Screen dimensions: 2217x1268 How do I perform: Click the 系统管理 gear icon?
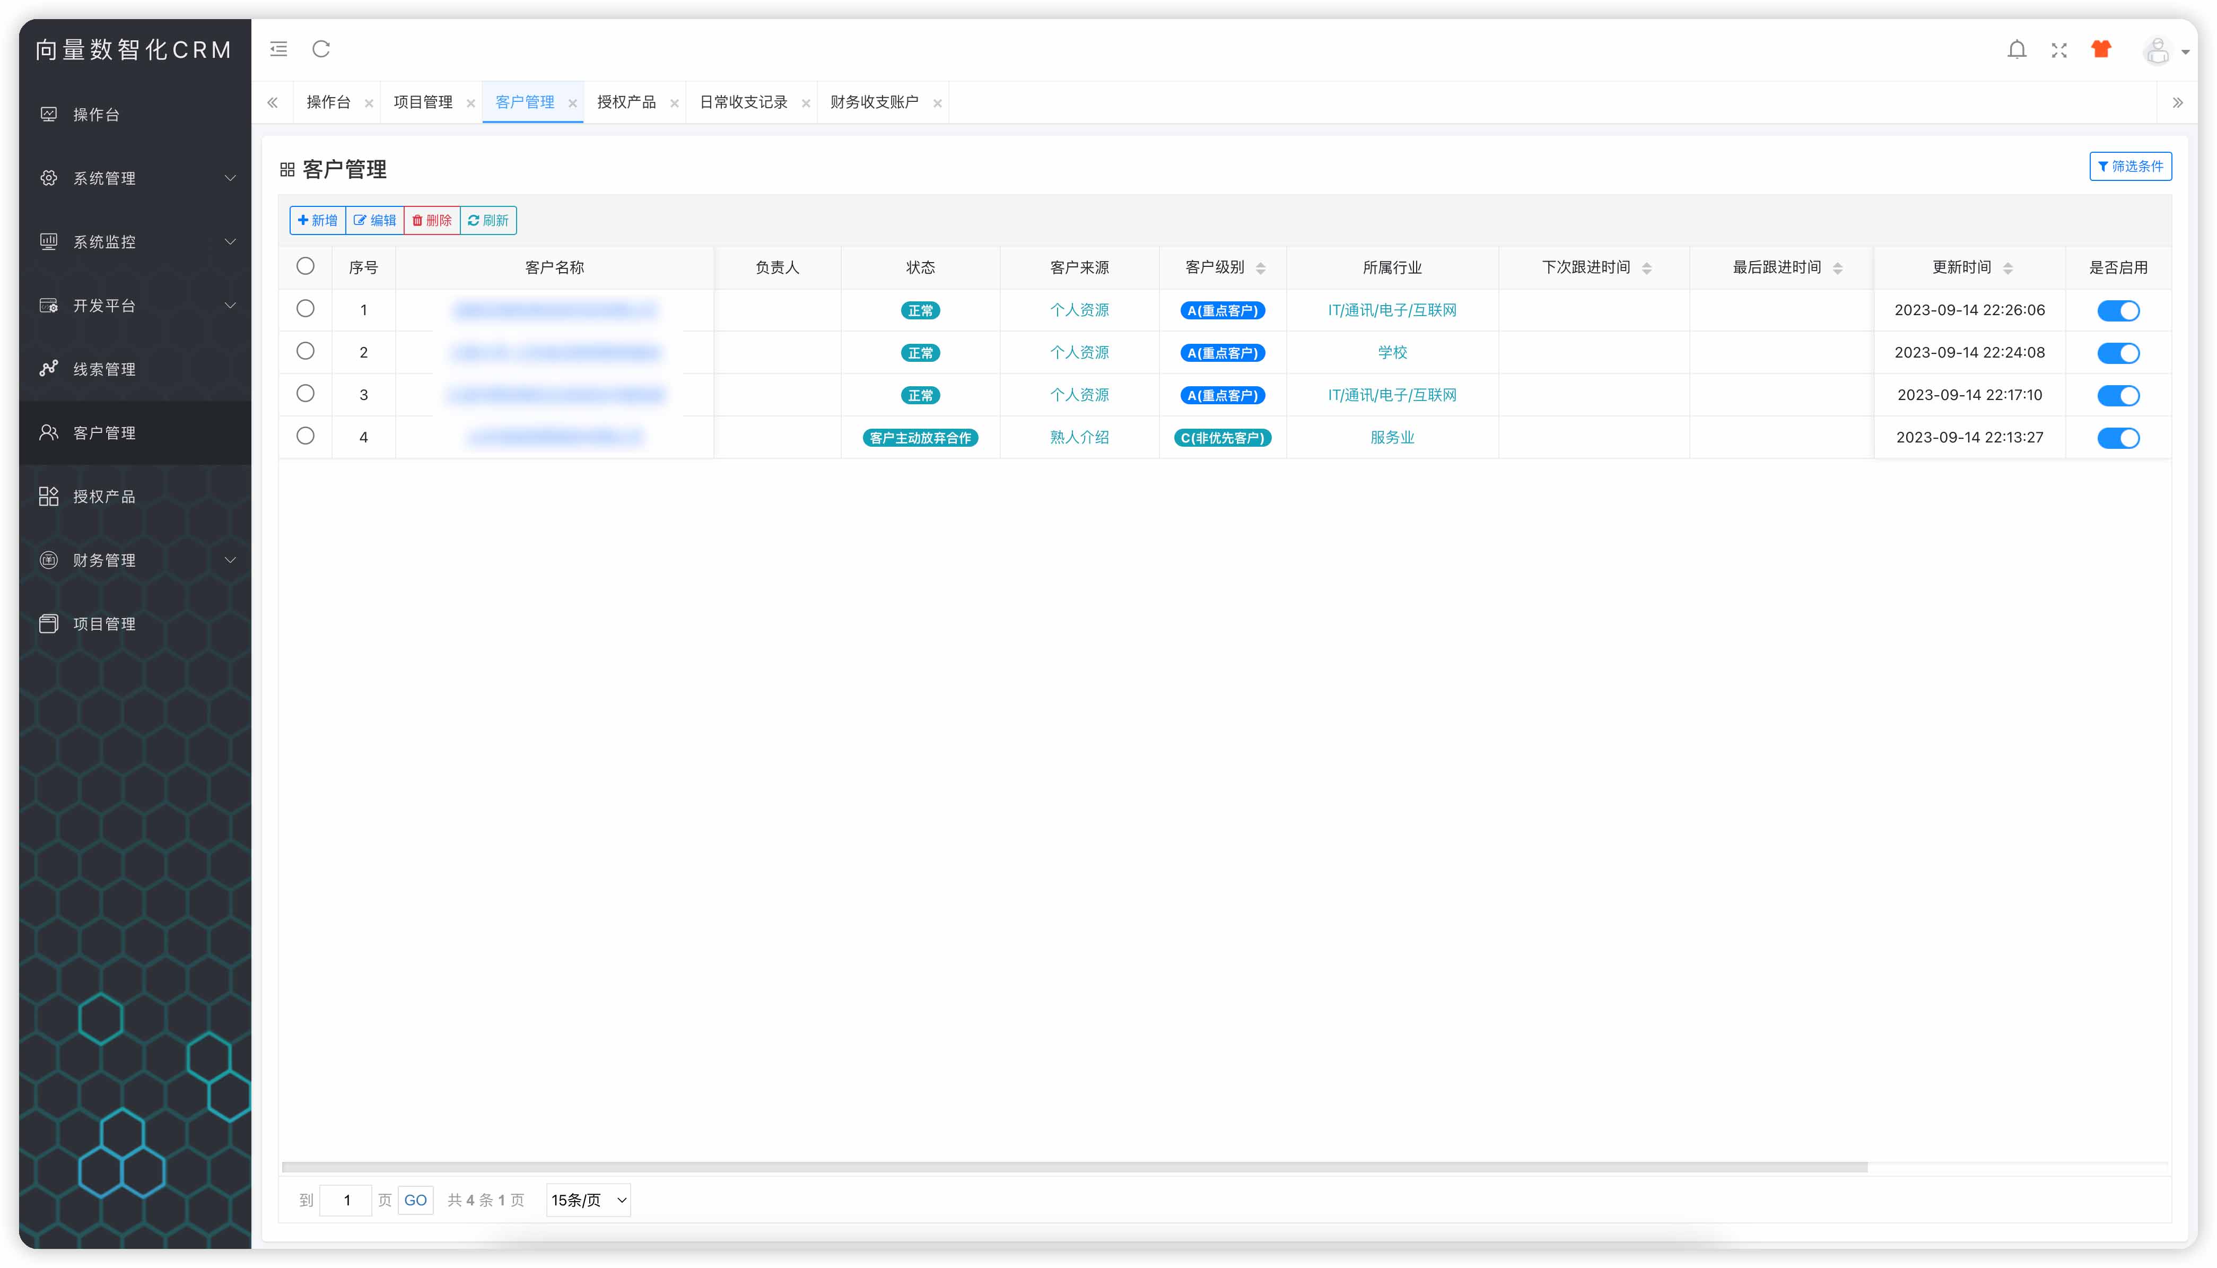[49, 178]
